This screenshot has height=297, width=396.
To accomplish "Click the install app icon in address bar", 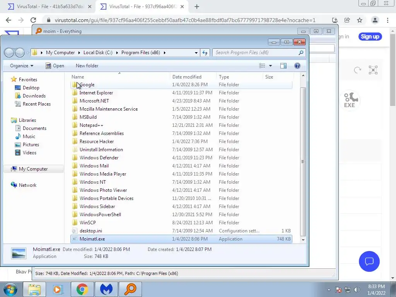I will click(335, 20).
